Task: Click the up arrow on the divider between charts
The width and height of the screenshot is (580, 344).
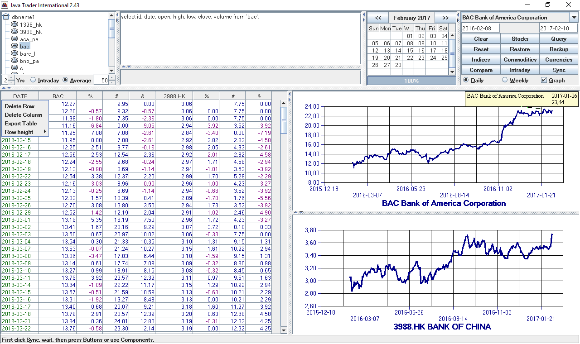Action: (x=296, y=212)
